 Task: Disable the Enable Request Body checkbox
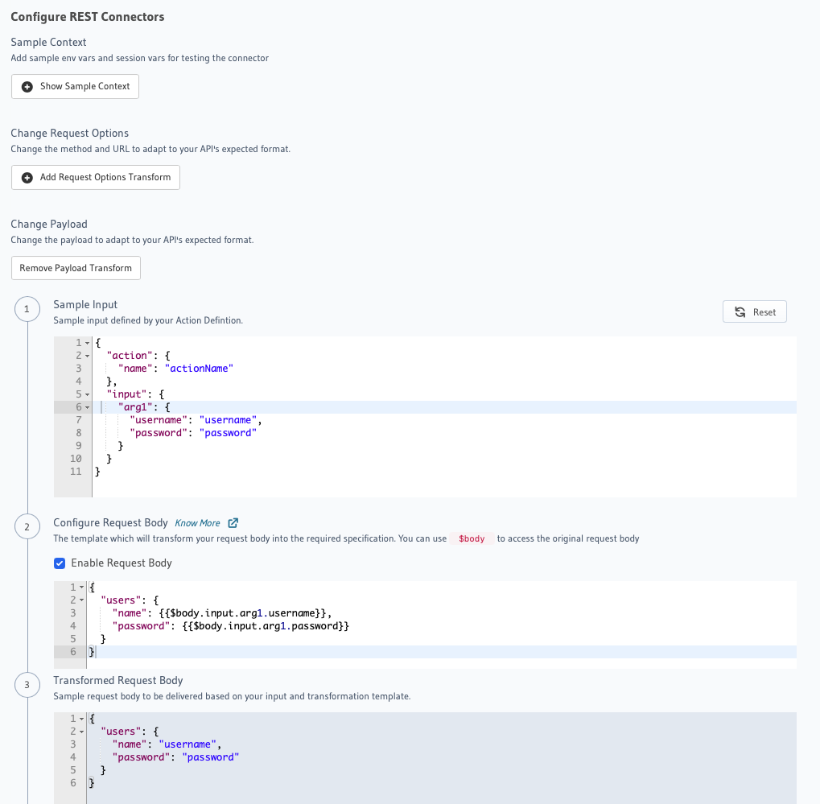[x=59, y=563]
